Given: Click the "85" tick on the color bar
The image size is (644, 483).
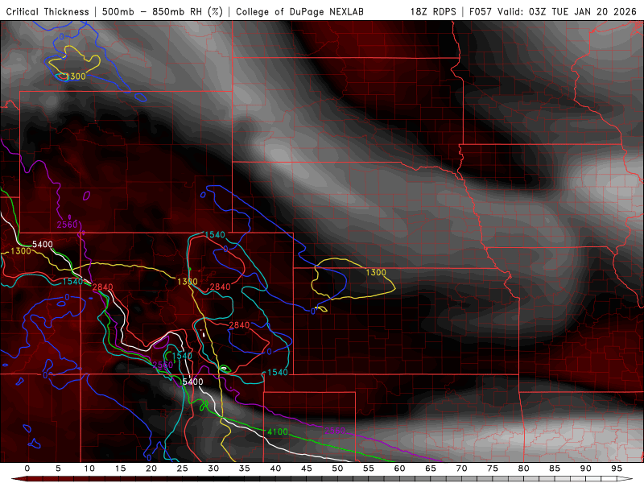Looking at the screenshot, I should [x=555, y=469].
